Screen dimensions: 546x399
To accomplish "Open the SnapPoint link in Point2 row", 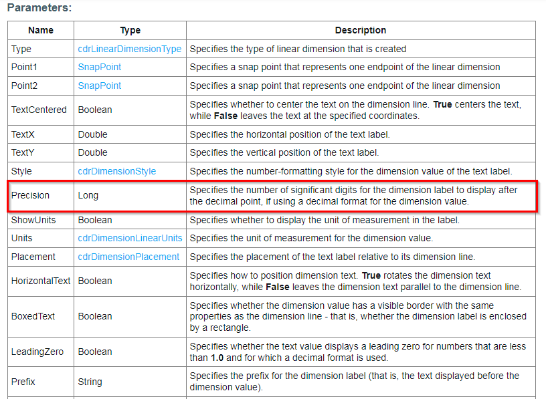I will click(100, 86).
